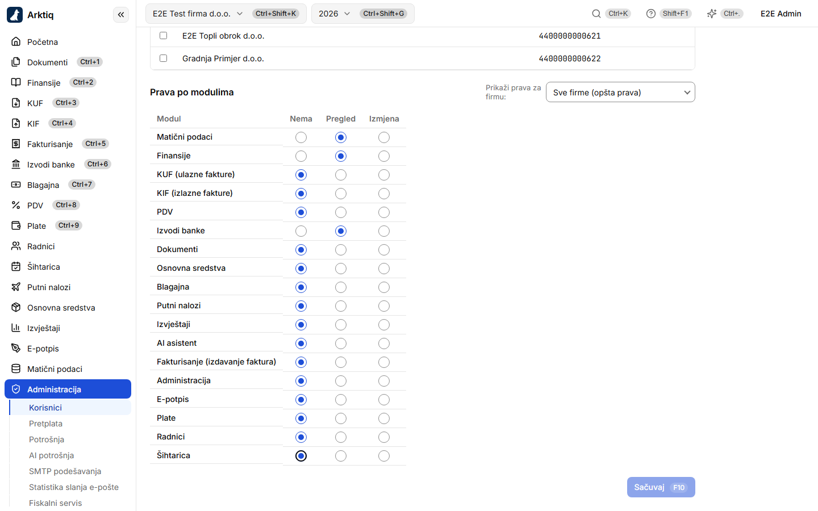This screenshot has height=511, width=818.
Task: Click the Sačuvaj save button
Action: click(661, 487)
